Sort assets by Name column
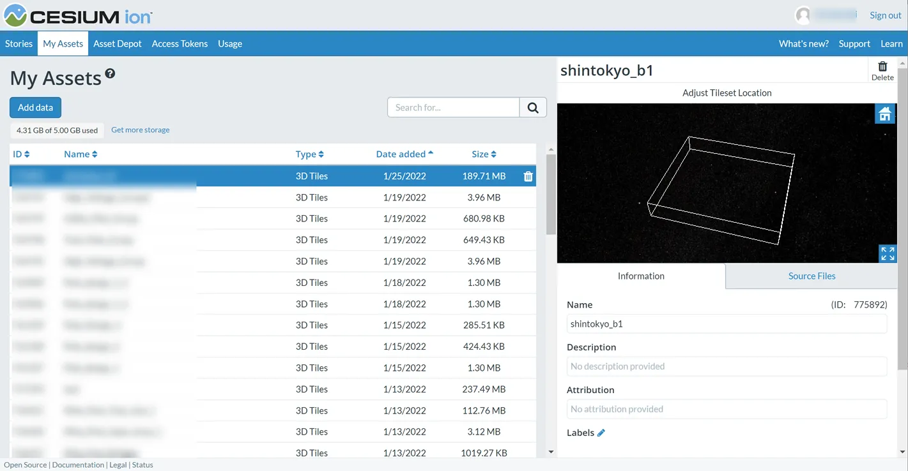 point(81,154)
